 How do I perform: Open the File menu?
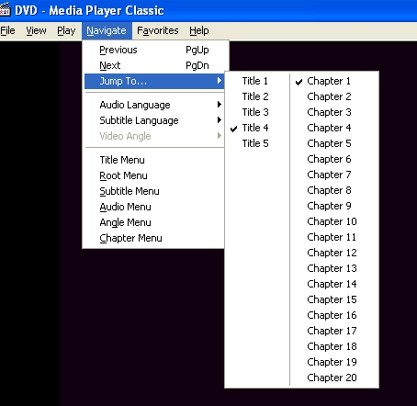click(x=7, y=30)
